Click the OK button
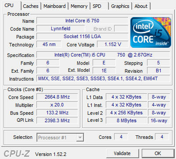 tap(158, 153)
